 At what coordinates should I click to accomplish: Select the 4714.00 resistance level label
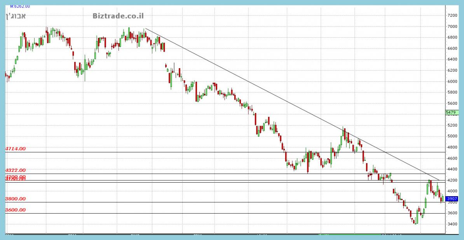(15, 148)
